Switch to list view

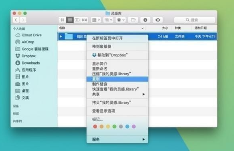70,20
